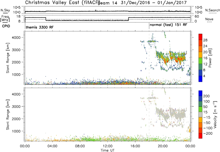Screen dimensions: 220x152
Task: Click the "Slant Range [km]" label of the velocity panel
Action: [x=8, y=115]
